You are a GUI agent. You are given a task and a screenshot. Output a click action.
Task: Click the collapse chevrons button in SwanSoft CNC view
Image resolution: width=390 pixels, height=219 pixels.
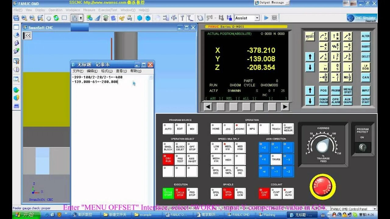[28, 36]
